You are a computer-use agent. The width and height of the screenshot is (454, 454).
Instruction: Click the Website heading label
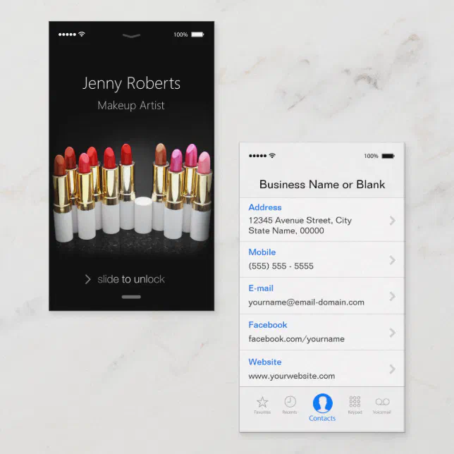click(265, 362)
